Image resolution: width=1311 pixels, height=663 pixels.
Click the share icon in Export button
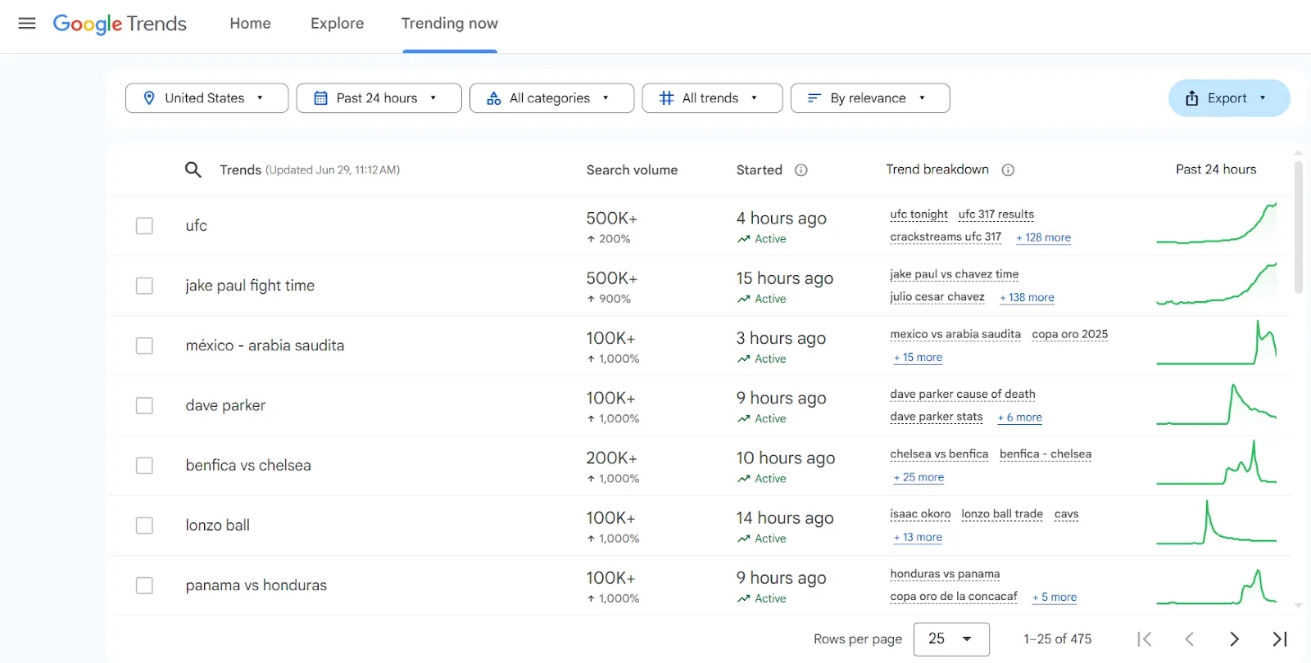click(x=1192, y=98)
